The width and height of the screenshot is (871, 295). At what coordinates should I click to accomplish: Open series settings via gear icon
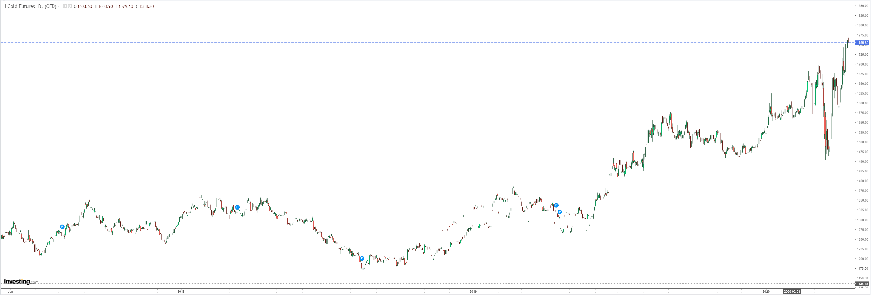click(x=70, y=6)
